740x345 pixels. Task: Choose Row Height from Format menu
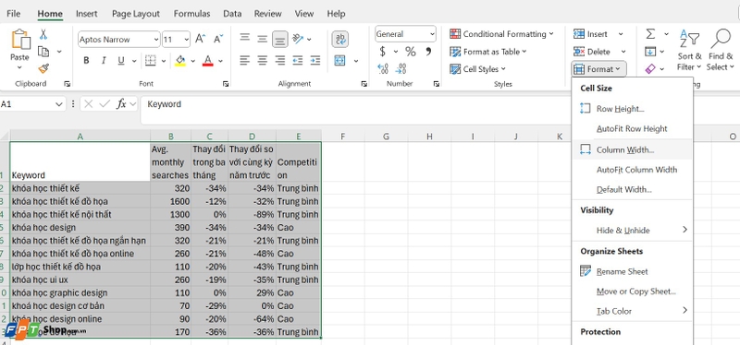point(633,109)
